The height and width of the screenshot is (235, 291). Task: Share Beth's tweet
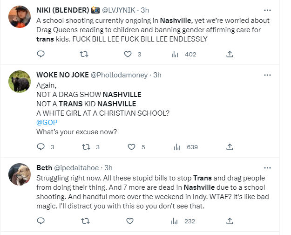point(230,221)
